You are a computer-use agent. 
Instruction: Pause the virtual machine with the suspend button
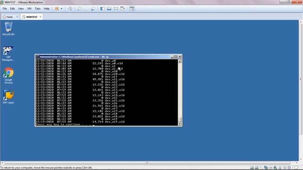57,8
